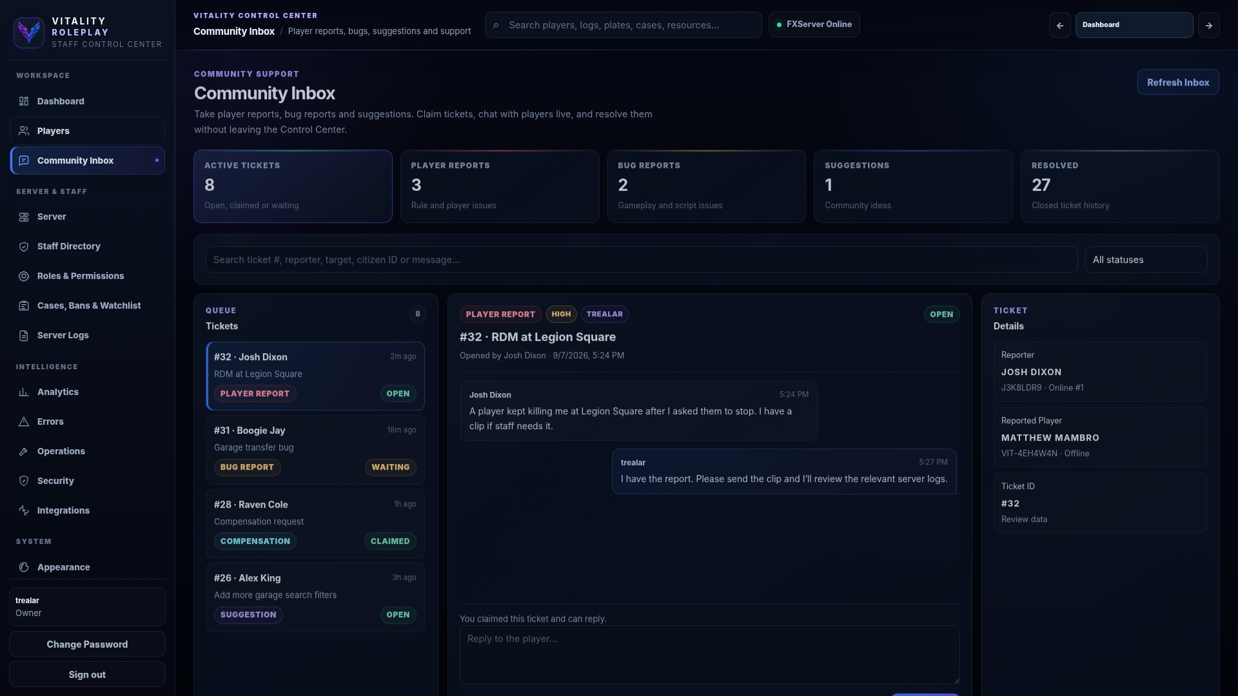This screenshot has height=696, width=1238.
Task: Click the Vitality Roleplay logo icon
Action: click(x=29, y=32)
